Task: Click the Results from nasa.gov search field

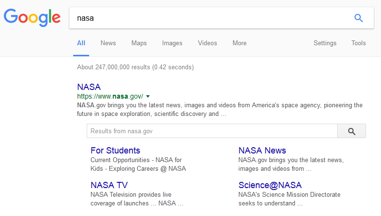Action: pos(212,131)
